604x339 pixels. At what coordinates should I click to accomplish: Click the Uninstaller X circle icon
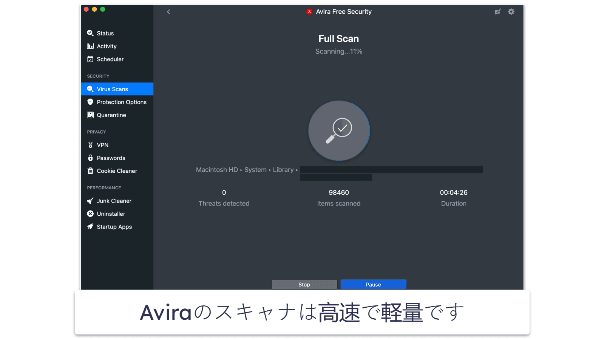90,214
